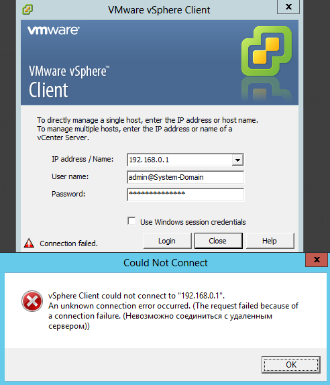Dismiss the error with OK
330x385 pixels.
pyautogui.click(x=291, y=365)
